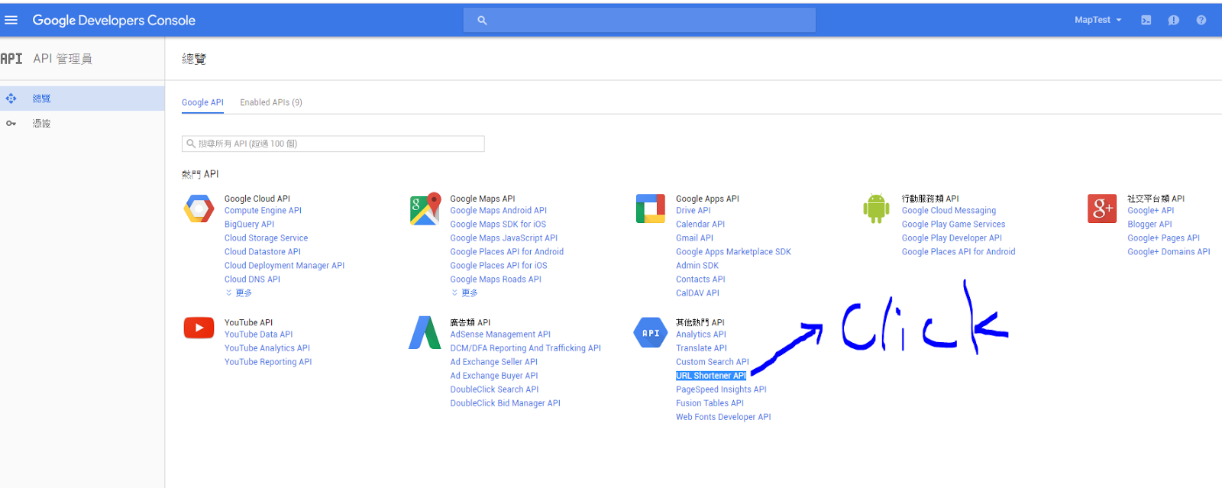The width and height of the screenshot is (1222, 488).
Task: Open Admin SDK link
Action: (x=697, y=266)
